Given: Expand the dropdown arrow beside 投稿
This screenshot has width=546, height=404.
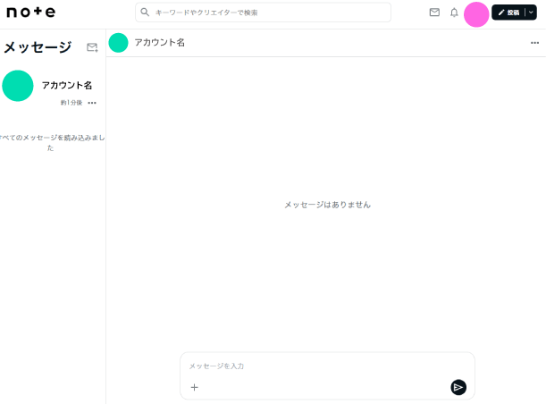Looking at the screenshot, I should click(531, 13).
